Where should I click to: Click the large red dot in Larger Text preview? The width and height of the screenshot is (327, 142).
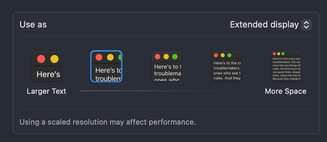tap(41, 59)
